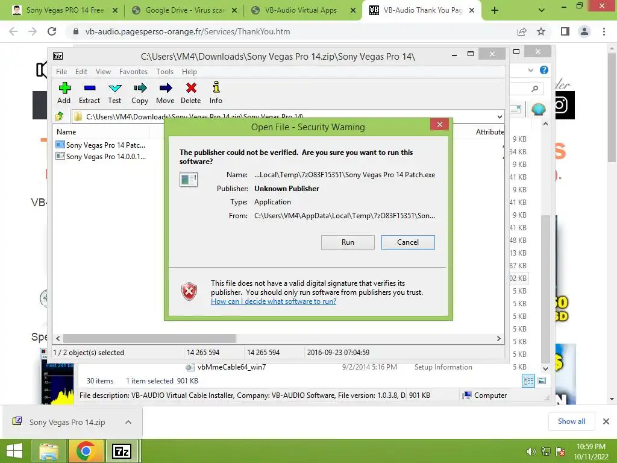This screenshot has height=463, width=617.
Task: Open the File menu in 7-Zip
Action: [61, 72]
